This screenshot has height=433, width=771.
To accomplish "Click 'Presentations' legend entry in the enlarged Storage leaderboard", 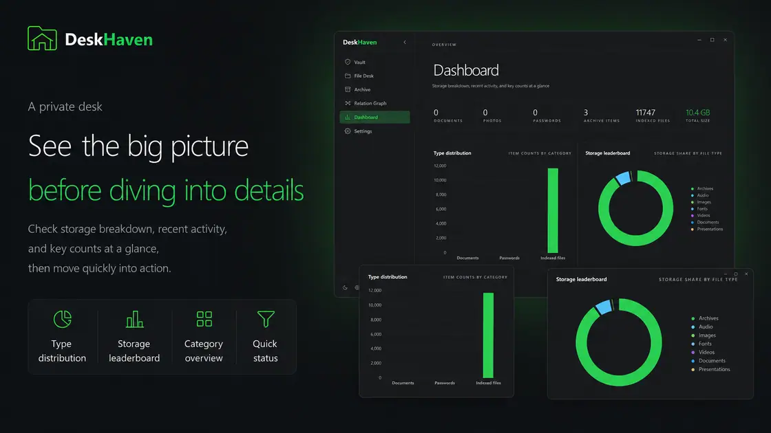I will click(710, 369).
